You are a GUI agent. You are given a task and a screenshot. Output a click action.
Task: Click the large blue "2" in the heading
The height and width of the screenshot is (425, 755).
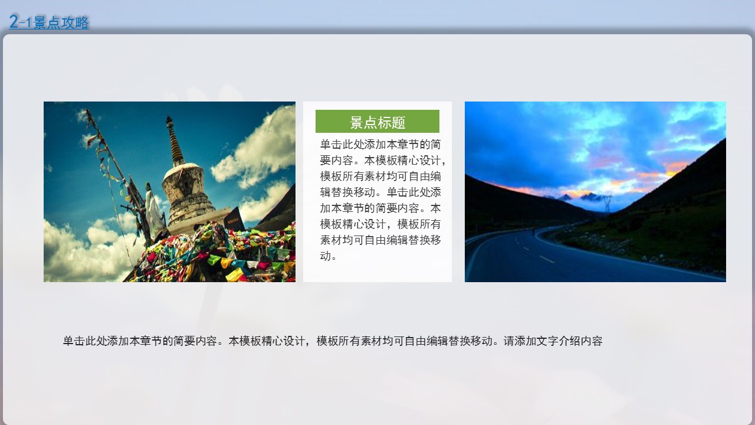click(x=14, y=21)
